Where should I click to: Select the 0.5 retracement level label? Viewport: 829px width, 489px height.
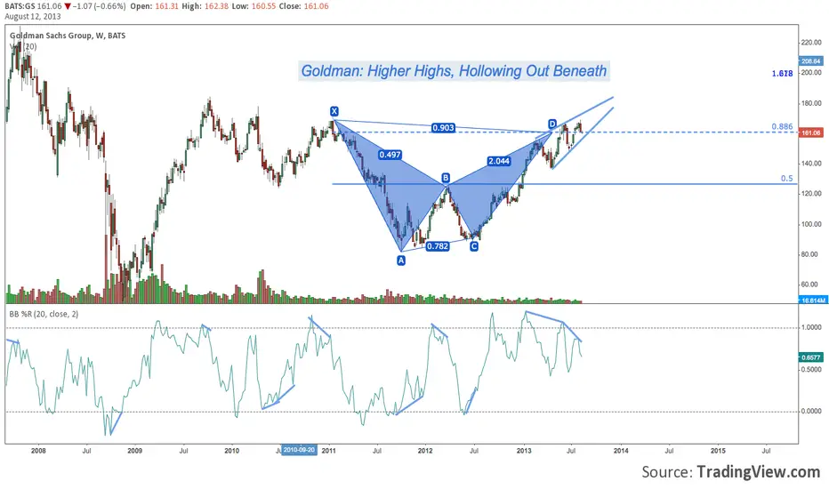coord(786,179)
